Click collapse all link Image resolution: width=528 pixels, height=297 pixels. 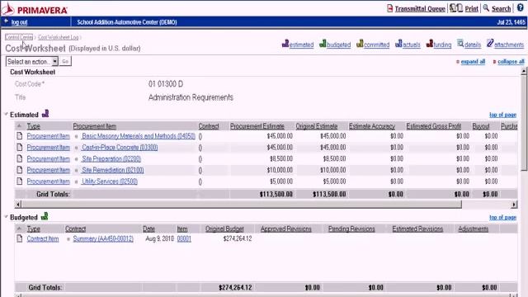click(x=511, y=62)
